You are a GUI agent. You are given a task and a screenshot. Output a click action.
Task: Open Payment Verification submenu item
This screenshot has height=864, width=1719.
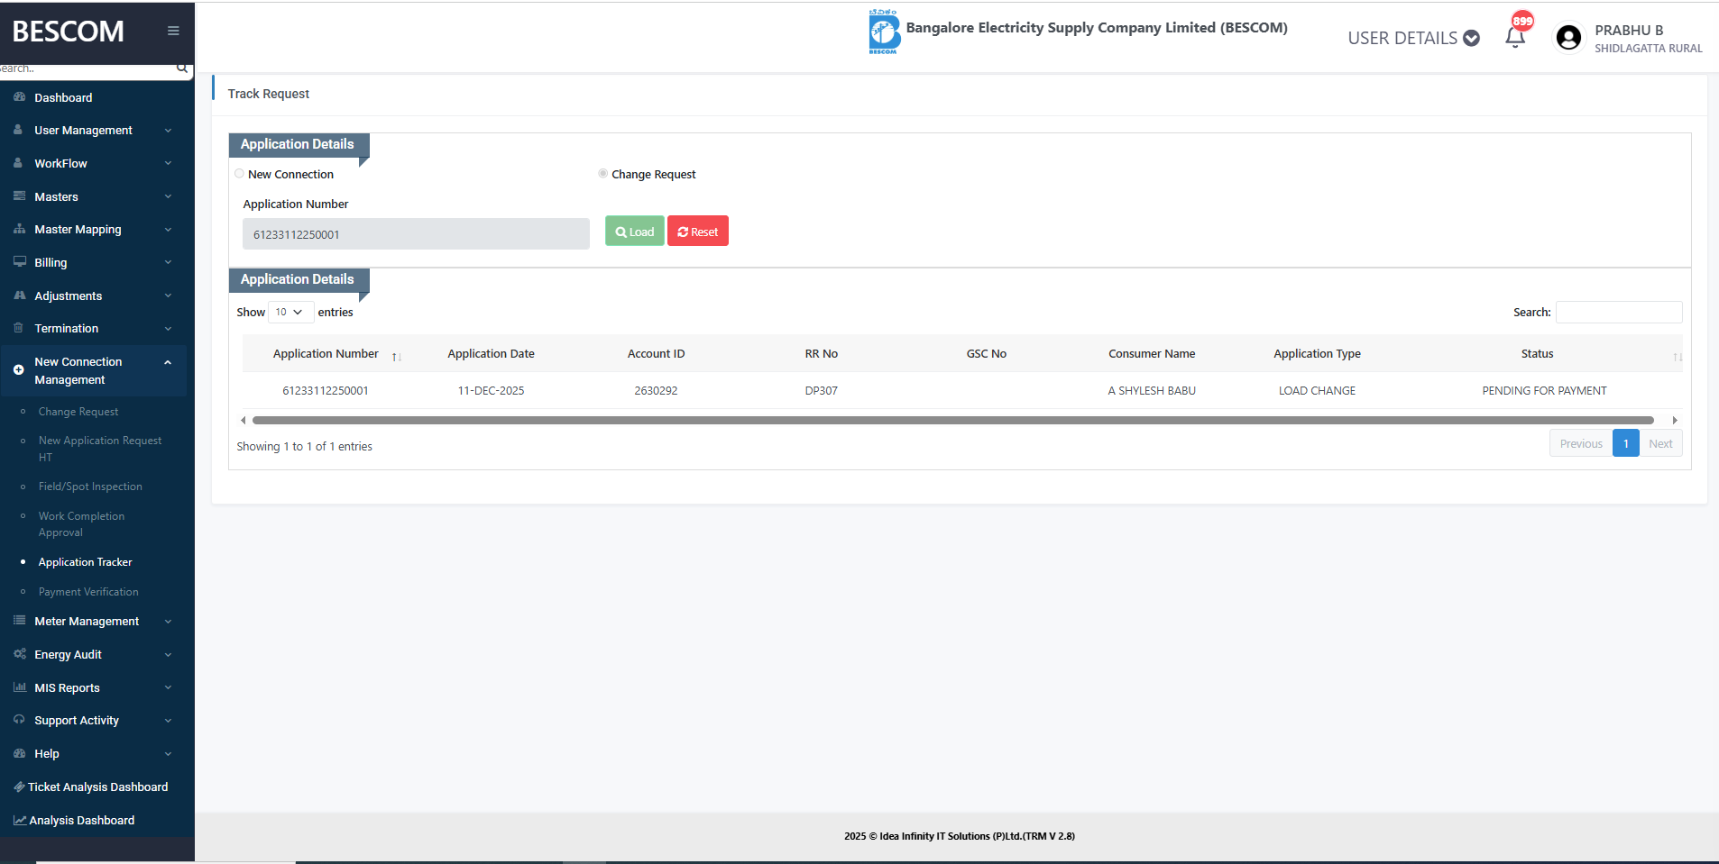88,592
